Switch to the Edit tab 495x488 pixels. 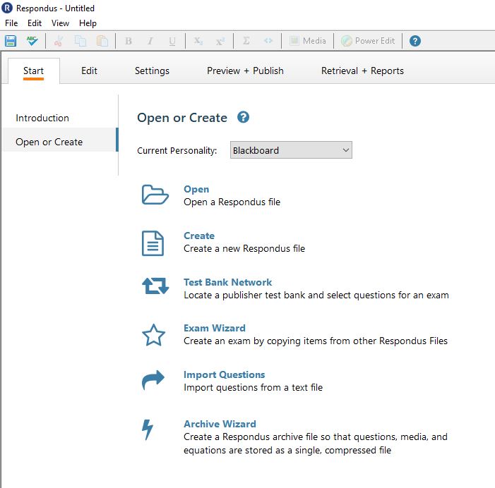tap(89, 71)
